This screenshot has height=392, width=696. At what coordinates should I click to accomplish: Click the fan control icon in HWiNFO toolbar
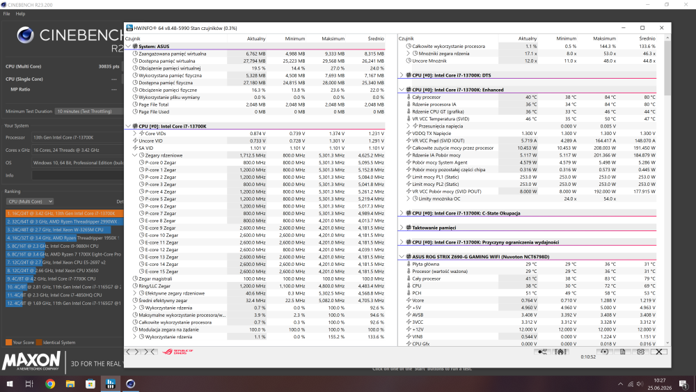pyautogui.click(x=560, y=352)
